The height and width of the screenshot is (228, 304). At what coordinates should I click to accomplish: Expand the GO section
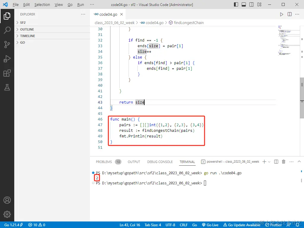tap(52, 42)
